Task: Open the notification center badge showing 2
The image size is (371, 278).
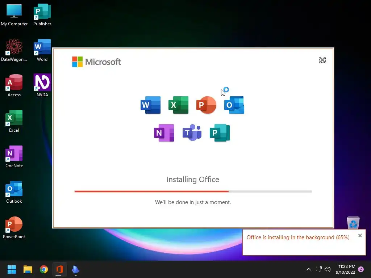Action: [361, 269]
